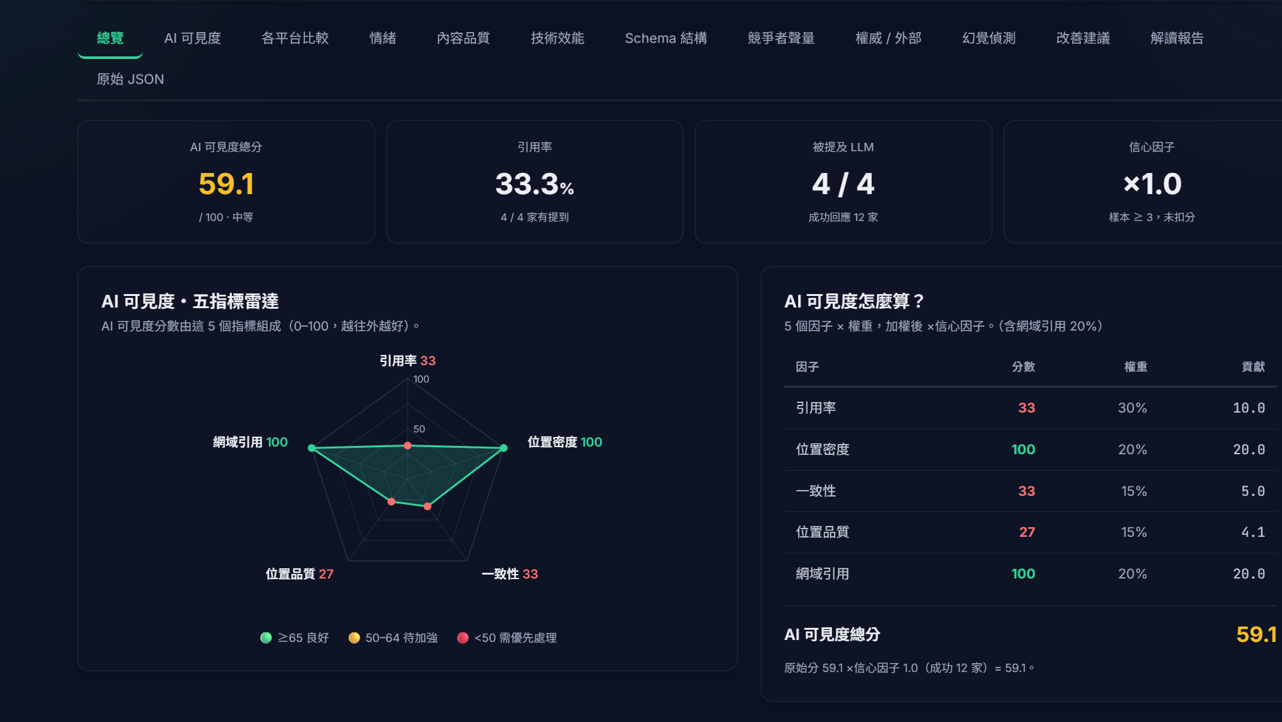Open the 各平台比較 tab

coord(295,38)
